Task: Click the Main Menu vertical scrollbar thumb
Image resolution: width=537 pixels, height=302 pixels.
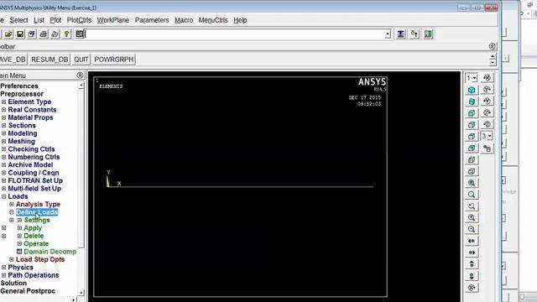Action: pyautogui.click(x=81, y=168)
